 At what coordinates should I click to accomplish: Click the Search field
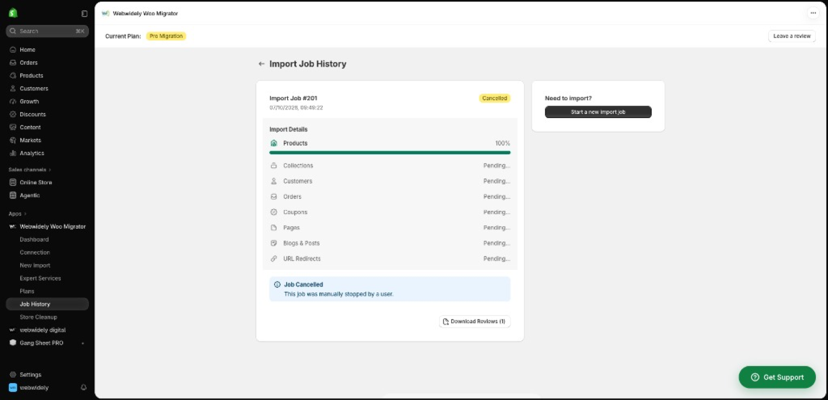[47, 31]
